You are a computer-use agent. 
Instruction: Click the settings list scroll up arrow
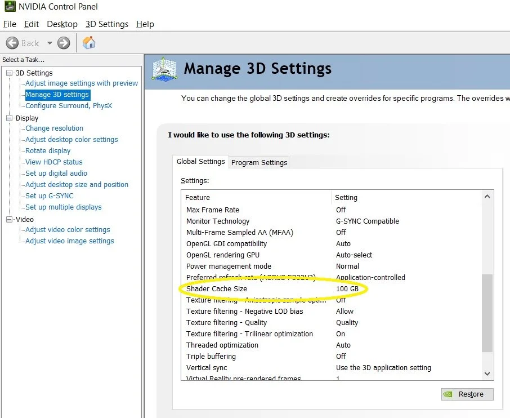click(487, 197)
